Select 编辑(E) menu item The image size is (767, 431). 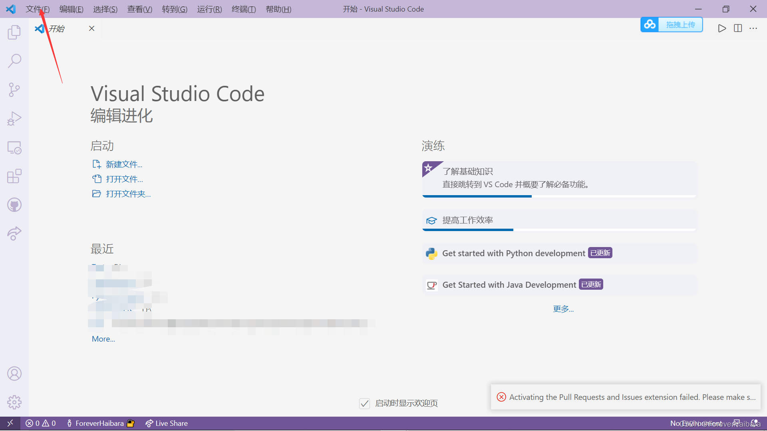click(x=72, y=9)
